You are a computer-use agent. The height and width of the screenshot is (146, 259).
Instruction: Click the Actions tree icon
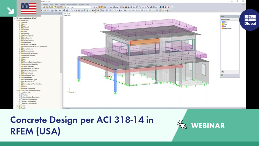(22, 95)
